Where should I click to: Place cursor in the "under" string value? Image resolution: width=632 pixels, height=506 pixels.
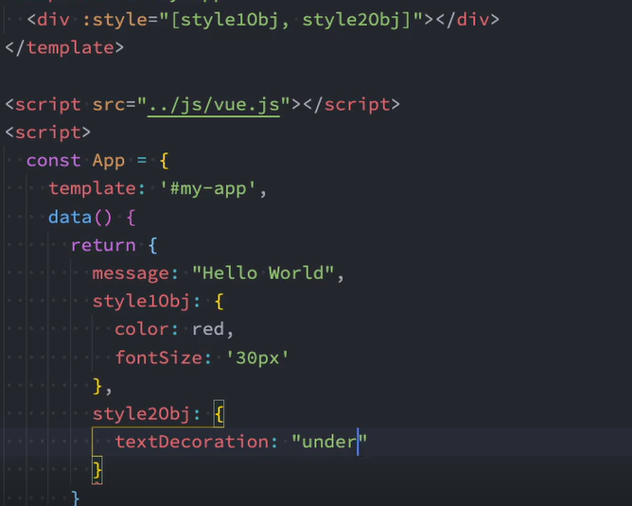tap(329, 442)
